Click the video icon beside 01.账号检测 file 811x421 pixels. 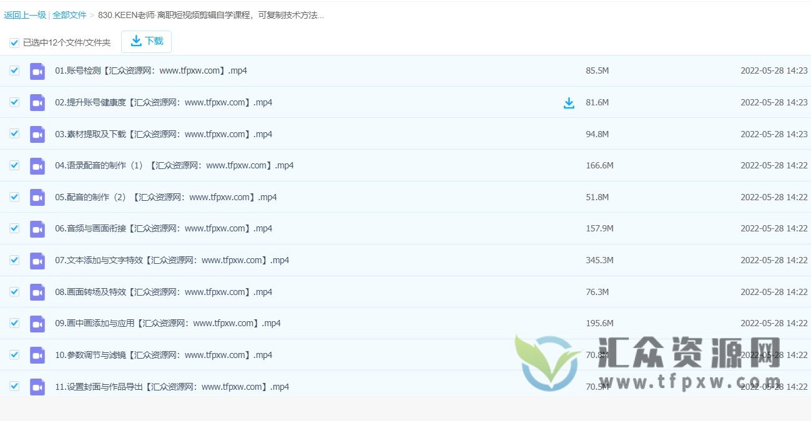(37, 70)
